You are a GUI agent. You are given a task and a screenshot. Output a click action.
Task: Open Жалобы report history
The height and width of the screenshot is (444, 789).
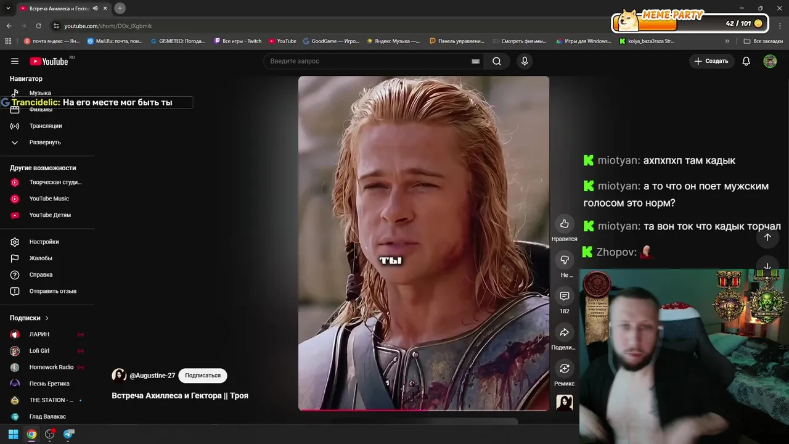41,258
